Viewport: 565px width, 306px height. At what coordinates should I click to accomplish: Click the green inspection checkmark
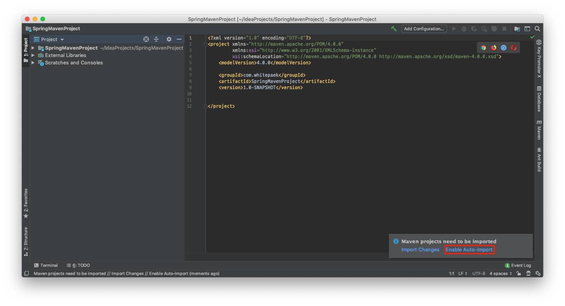532,37
